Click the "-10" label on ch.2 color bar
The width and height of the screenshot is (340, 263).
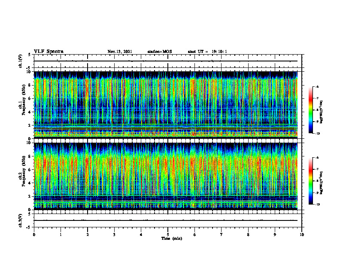317,204
